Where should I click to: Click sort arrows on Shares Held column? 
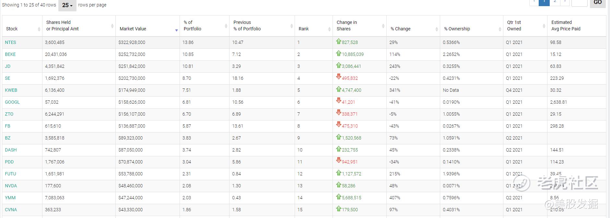112,26
